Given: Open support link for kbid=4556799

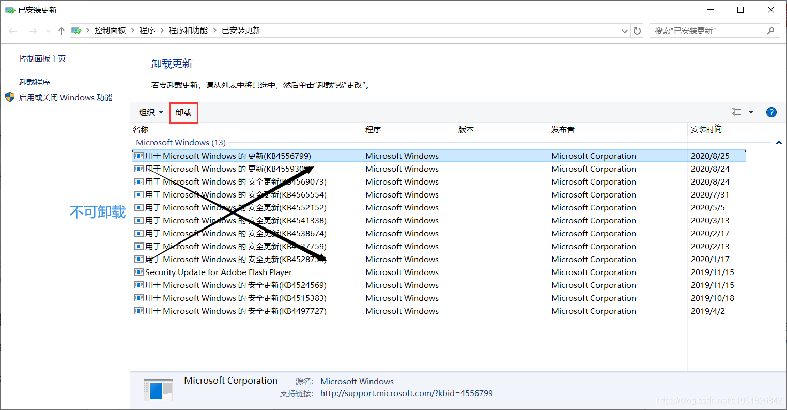Looking at the screenshot, I should (x=407, y=393).
